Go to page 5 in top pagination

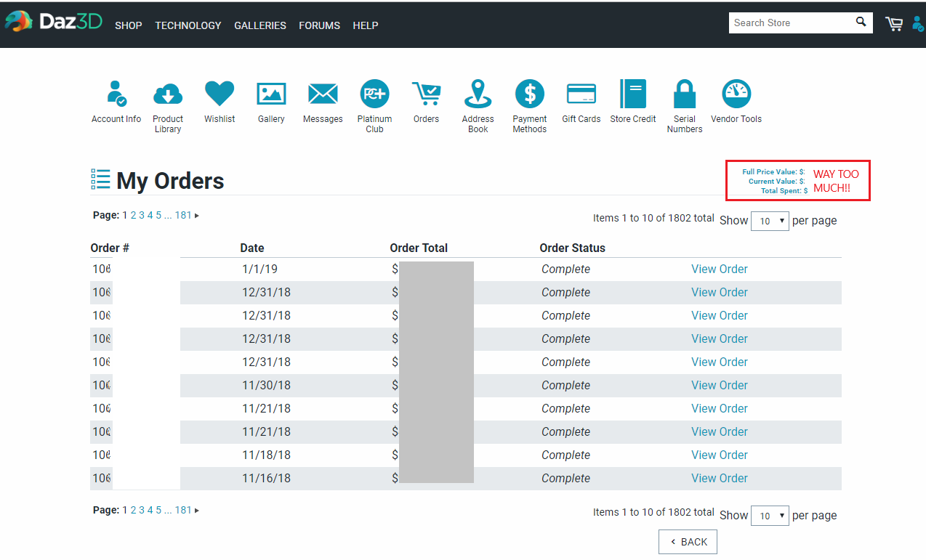pos(158,215)
